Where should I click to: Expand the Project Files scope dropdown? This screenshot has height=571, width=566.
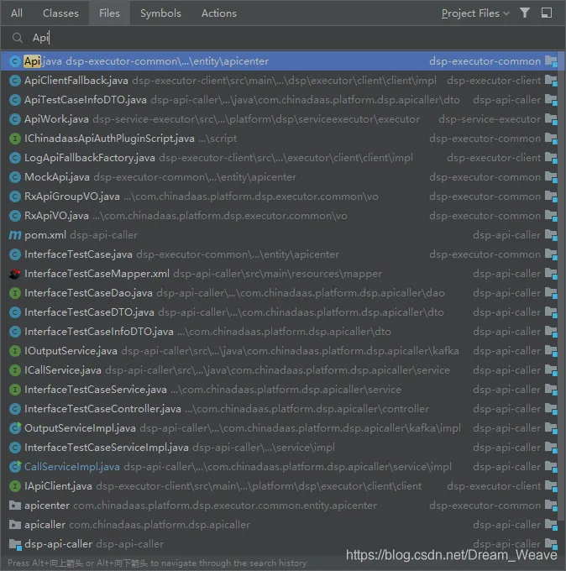coord(475,13)
